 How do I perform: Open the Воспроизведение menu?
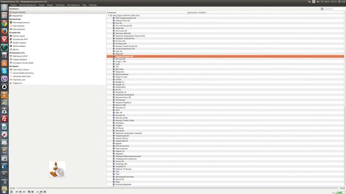(28, 5)
